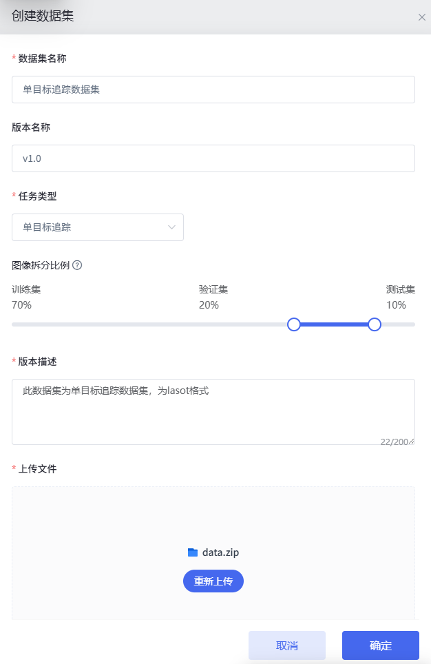Viewport: 431px width, 664px height.
Task: Click the 重新上传 button
Action: click(x=213, y=581)
